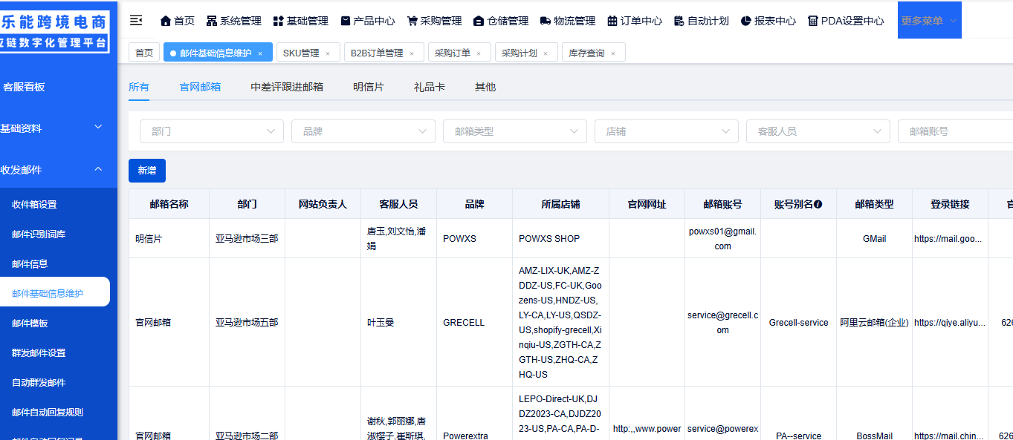Open 邮件模板 in the sidebar
Screen dimensions: 1013x440
click(x=30, y=324)
